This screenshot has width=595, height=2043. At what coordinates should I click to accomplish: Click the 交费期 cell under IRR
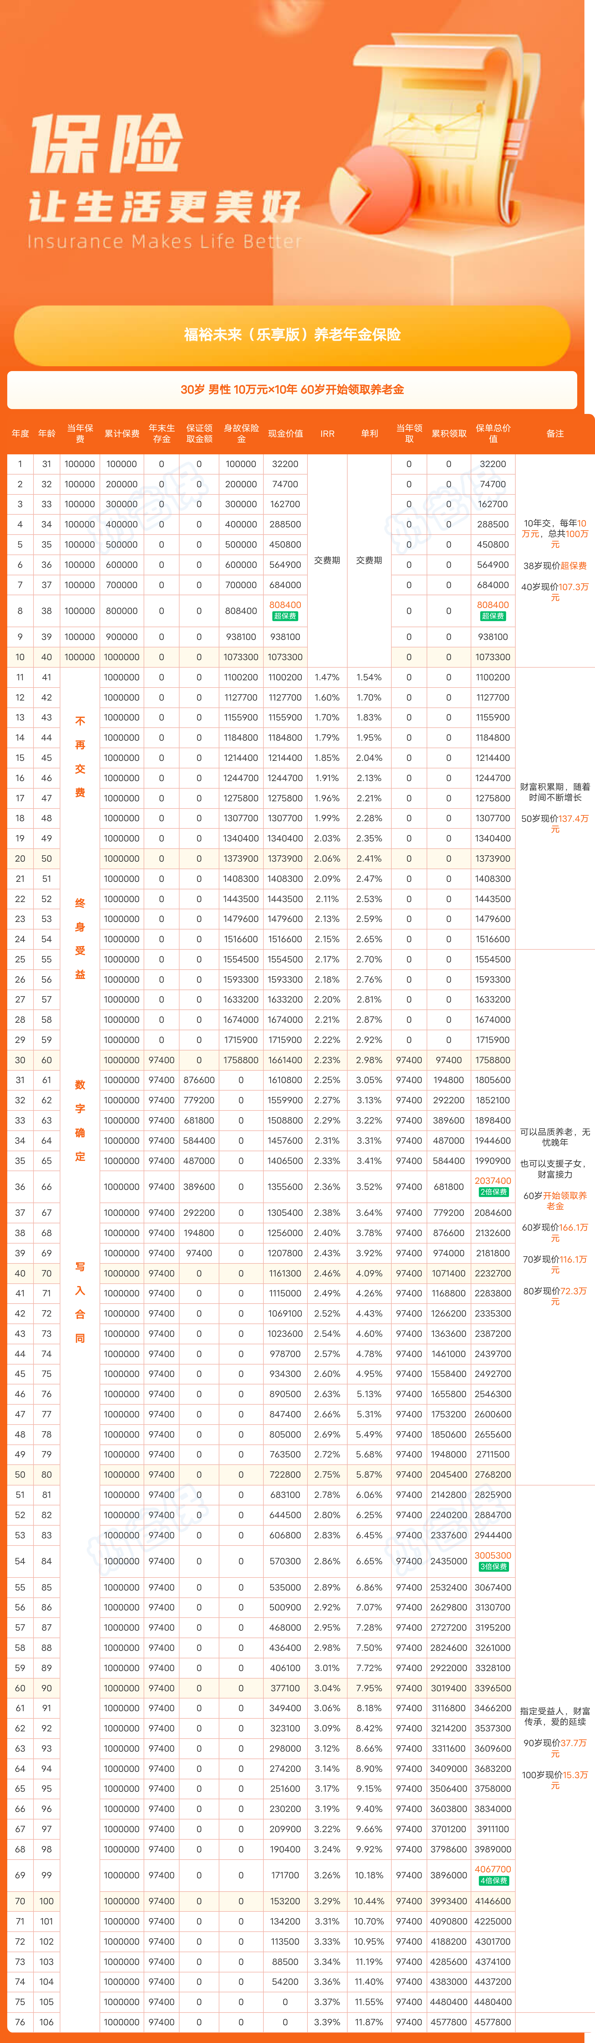[x=327, y=560]
